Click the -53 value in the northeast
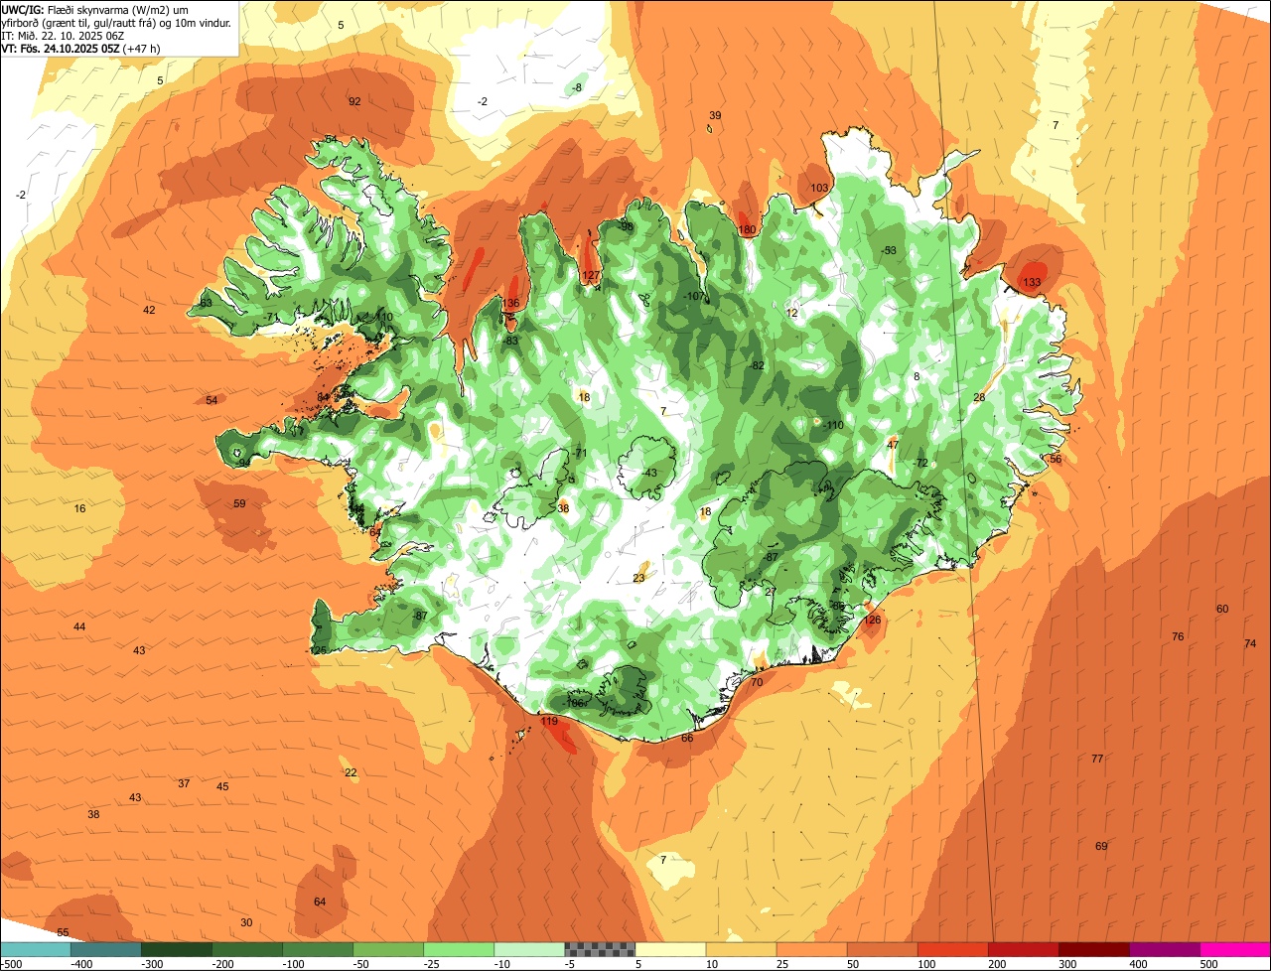Viewport: 1271px width, 971px height. pos(889,250)
